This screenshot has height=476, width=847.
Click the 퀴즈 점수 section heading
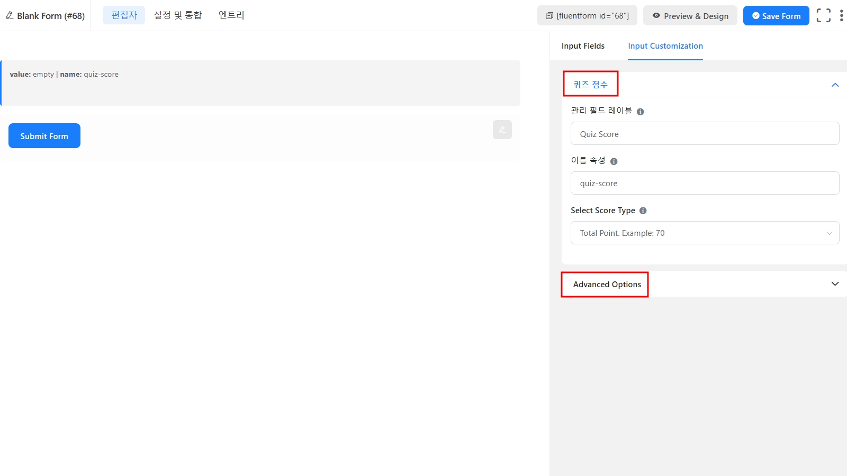(590, 85)
